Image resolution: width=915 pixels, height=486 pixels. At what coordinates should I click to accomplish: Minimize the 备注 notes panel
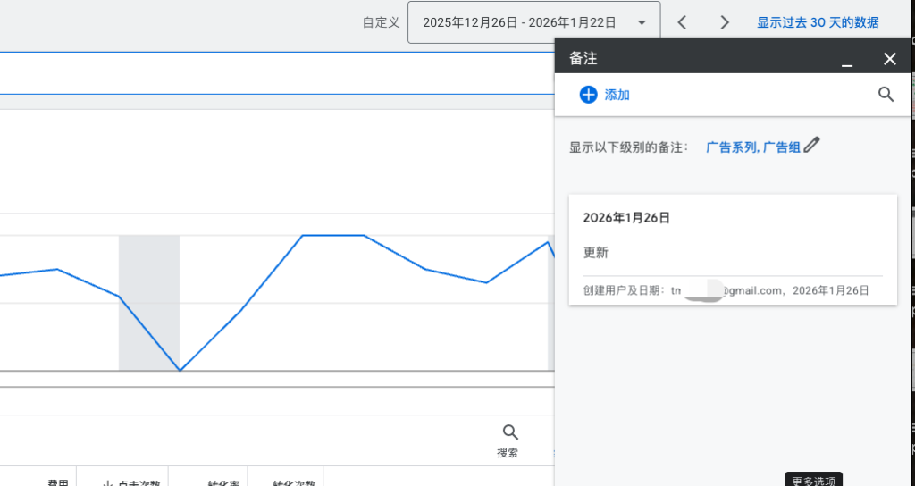847,60
